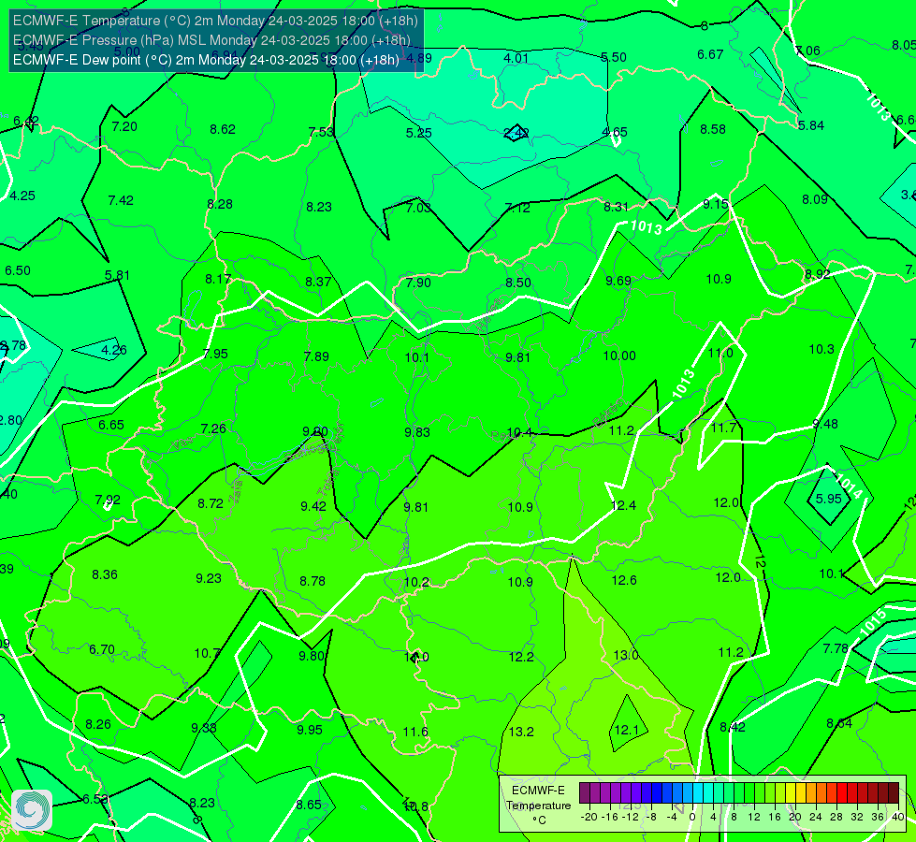Click the 5.50 dew point value

[614, 57]
